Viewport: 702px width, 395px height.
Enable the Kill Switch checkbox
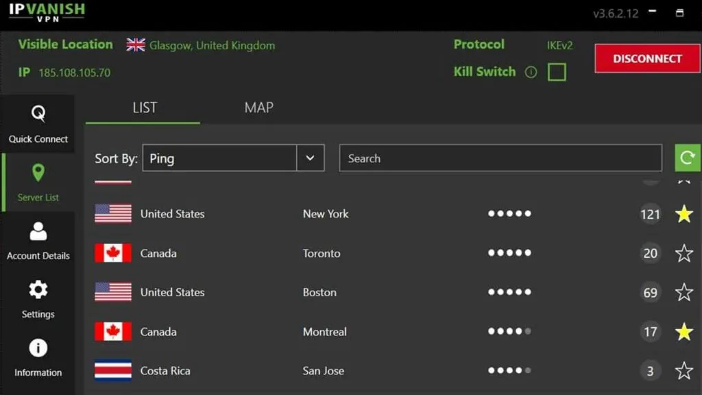pyautogui.click(x=557, y=72)
